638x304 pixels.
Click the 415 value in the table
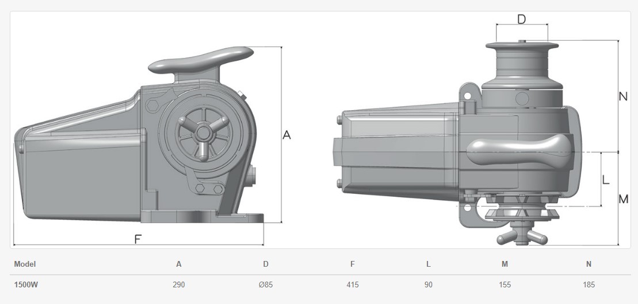coord(352,284)
